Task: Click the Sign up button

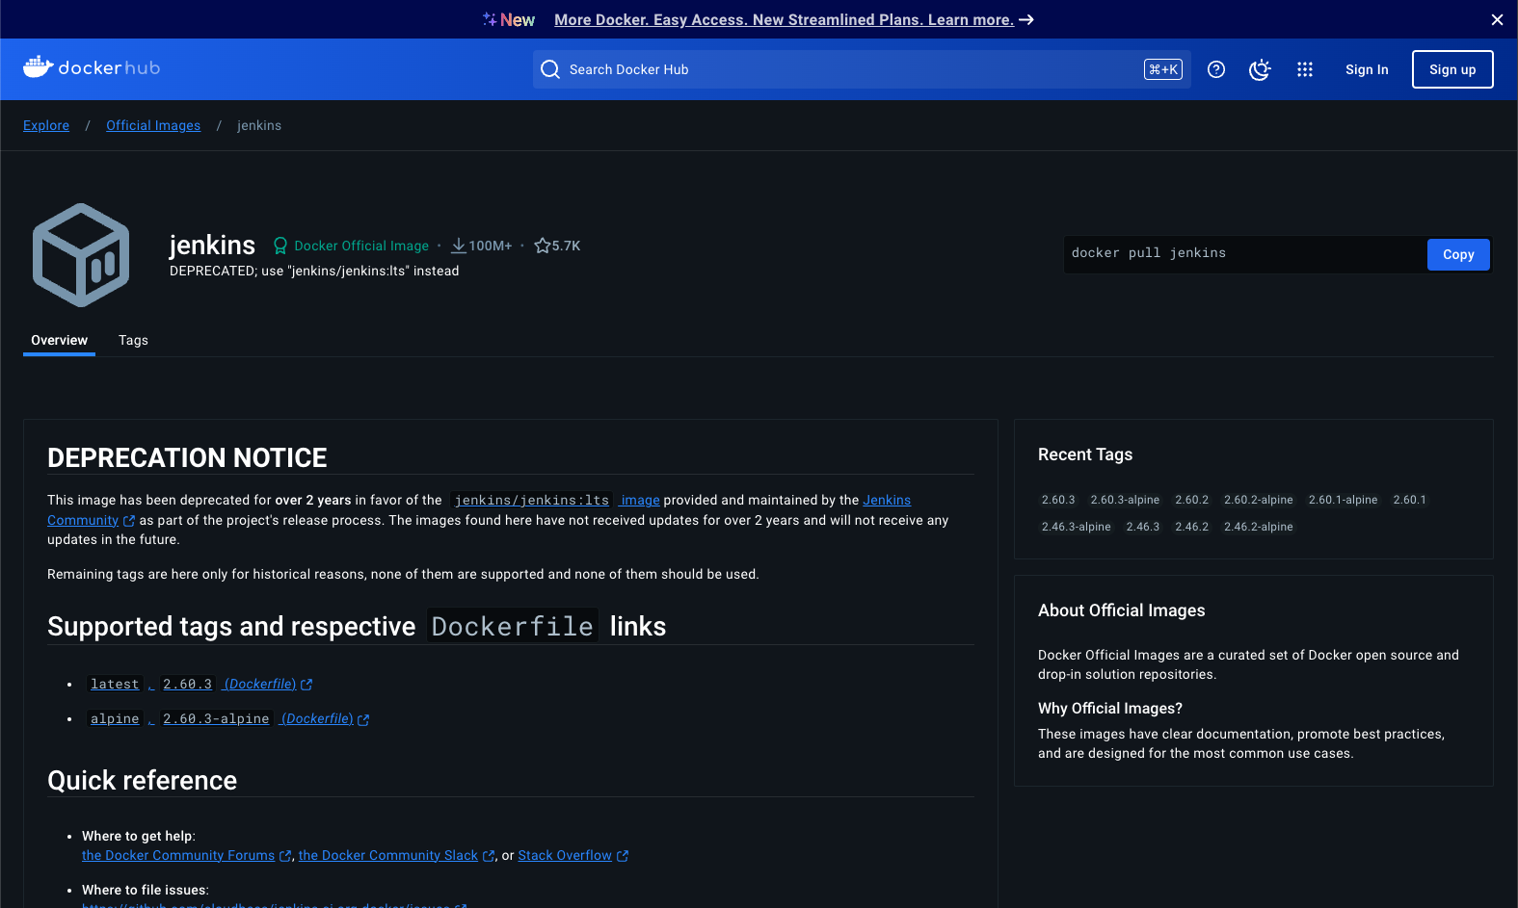Action: [x=1451, y=69]
